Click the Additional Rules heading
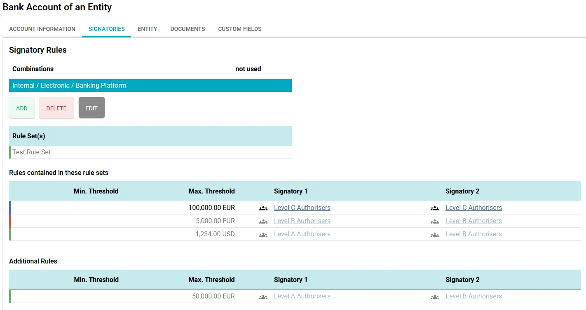Screen dimensions: 586x310 point(33,261)
